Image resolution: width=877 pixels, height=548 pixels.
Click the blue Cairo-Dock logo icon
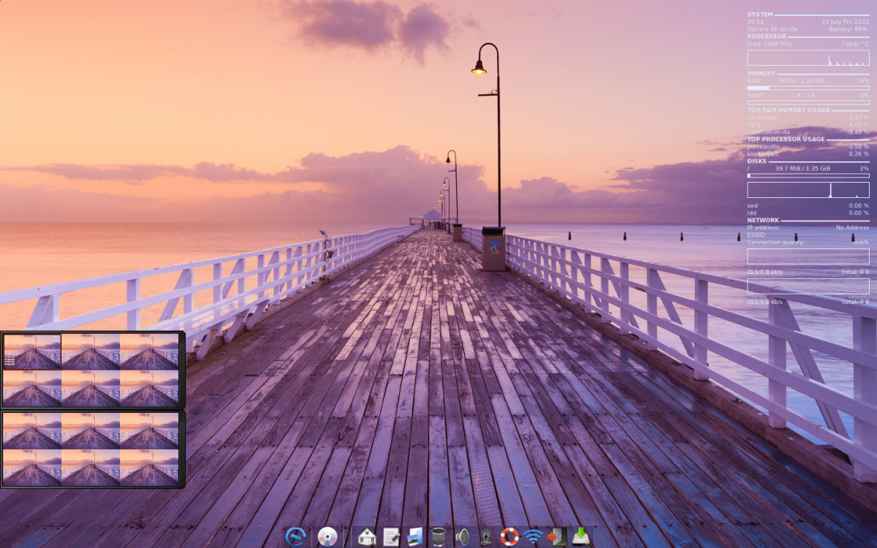click(x=297, y=535)
